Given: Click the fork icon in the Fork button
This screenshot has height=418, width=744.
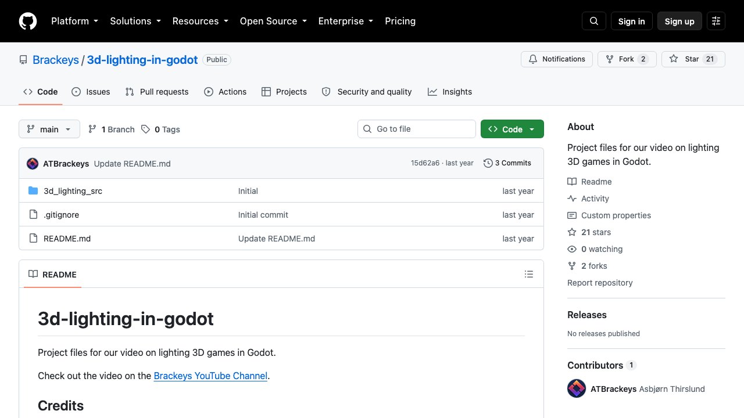Looking at the screenshot, I should coord(610,59).
